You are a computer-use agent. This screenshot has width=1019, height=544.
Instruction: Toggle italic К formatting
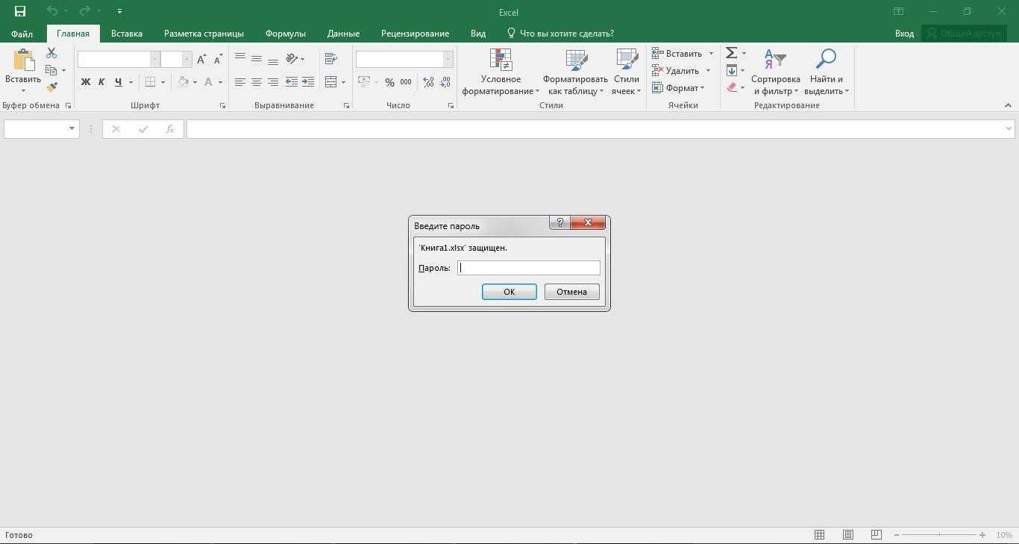click(101, 82)
